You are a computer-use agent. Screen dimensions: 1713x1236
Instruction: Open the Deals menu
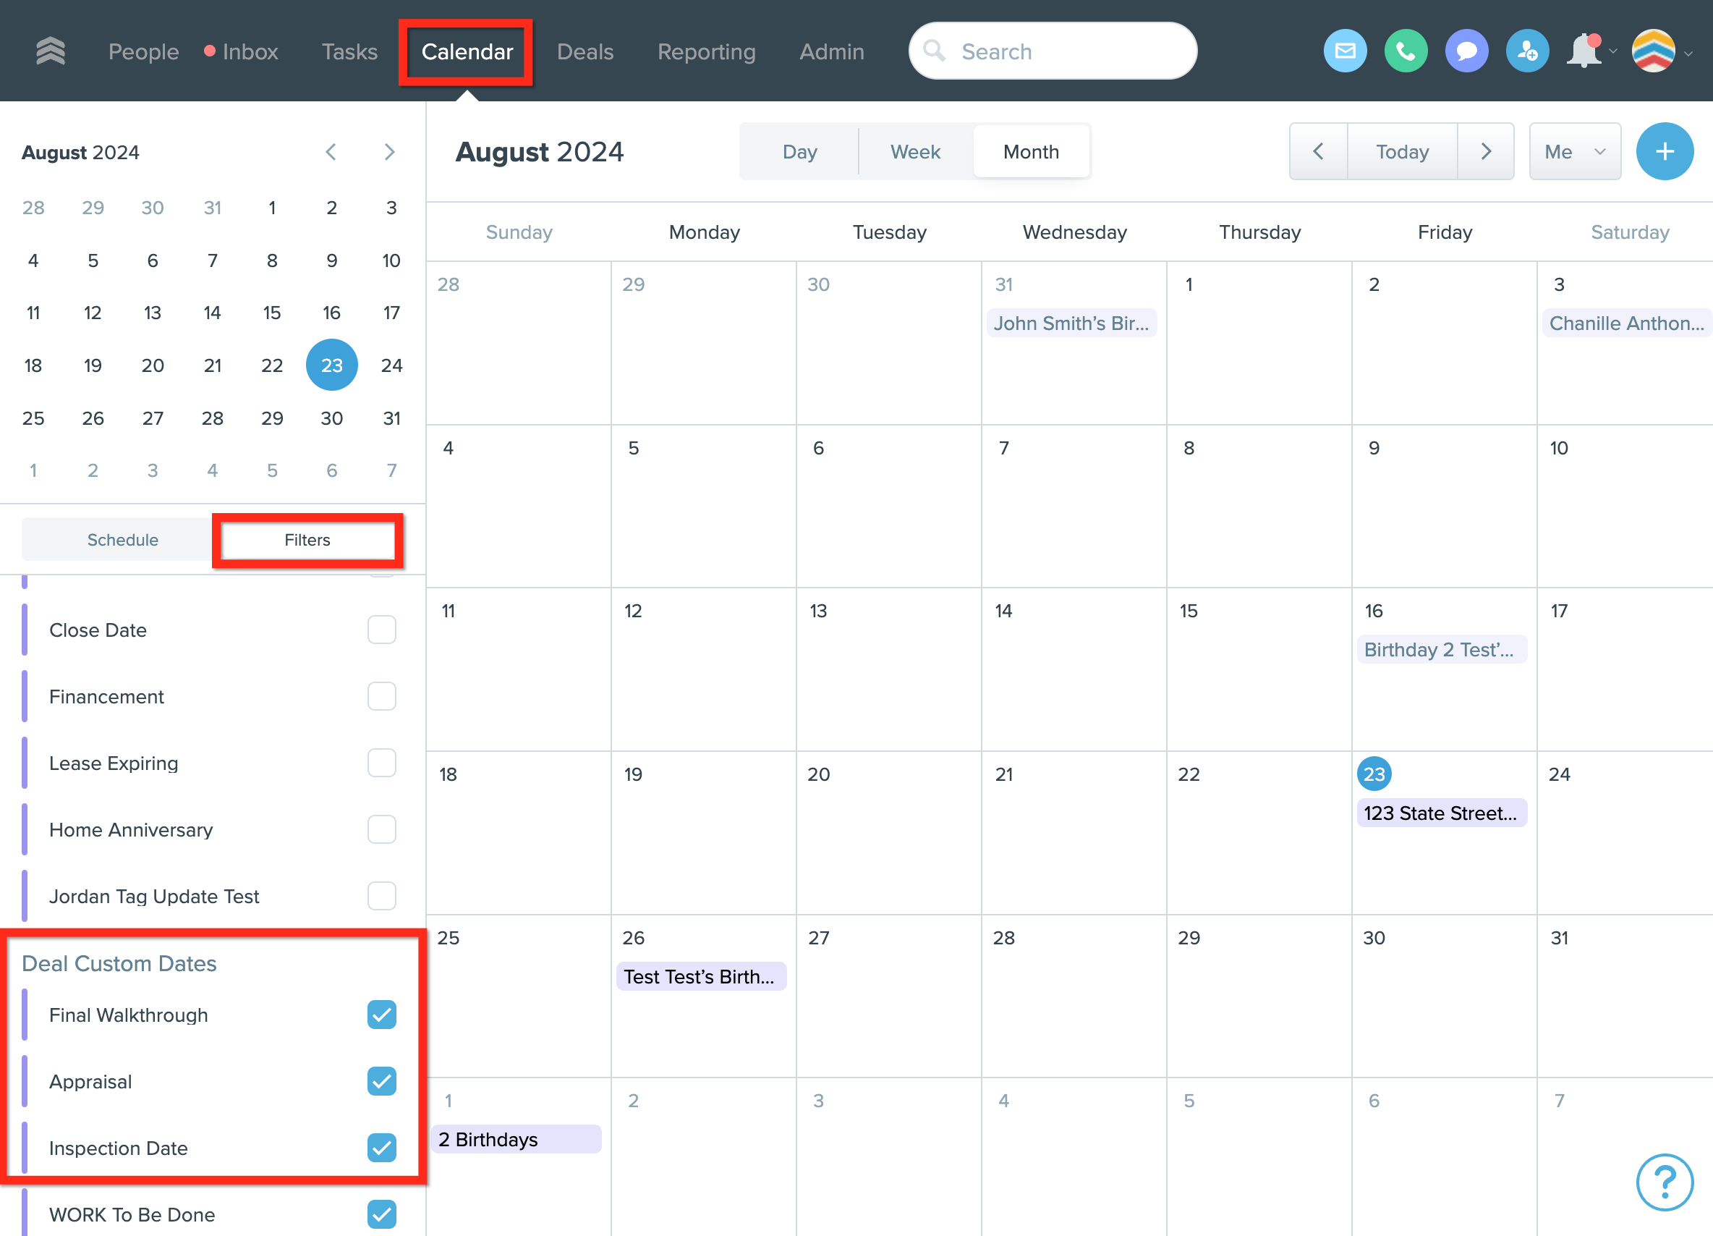pyautogui.click(x=585, y=51)
